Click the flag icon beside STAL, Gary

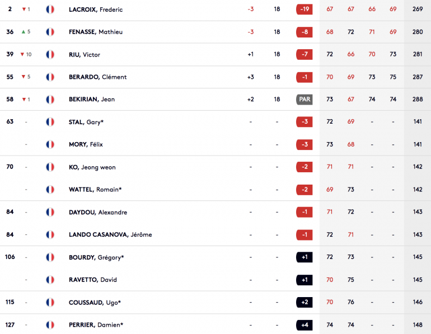pyautogui.click(x=50, y=121)
